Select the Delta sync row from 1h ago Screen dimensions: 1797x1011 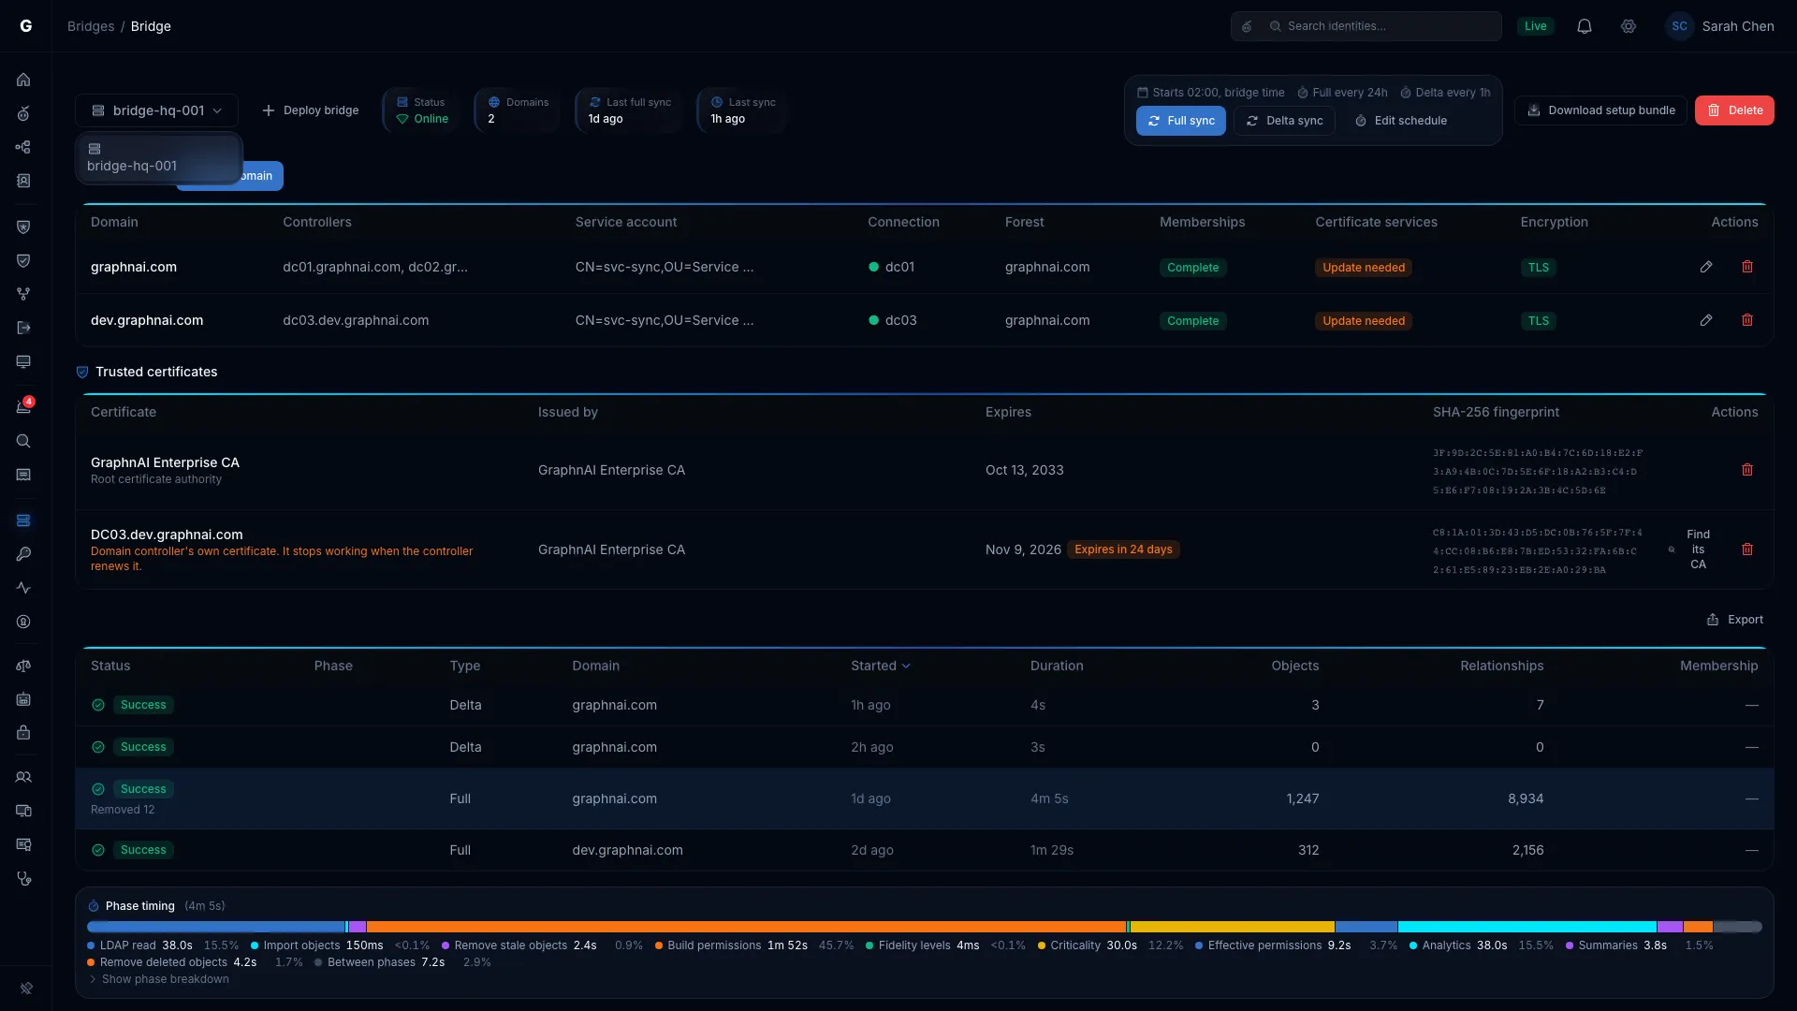point(925,705)
